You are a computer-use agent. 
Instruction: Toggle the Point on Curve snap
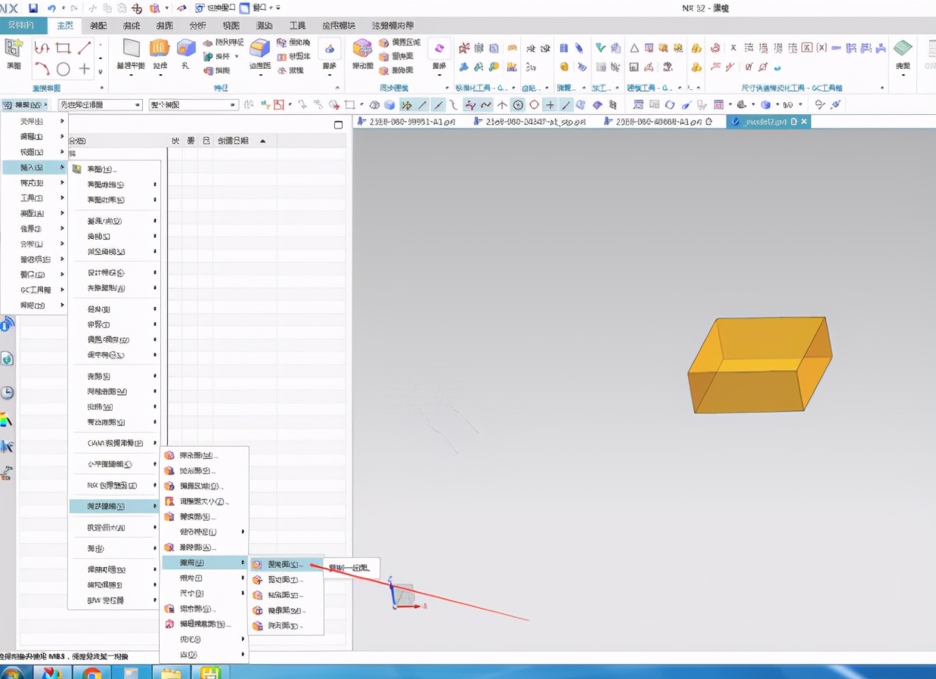566,105
